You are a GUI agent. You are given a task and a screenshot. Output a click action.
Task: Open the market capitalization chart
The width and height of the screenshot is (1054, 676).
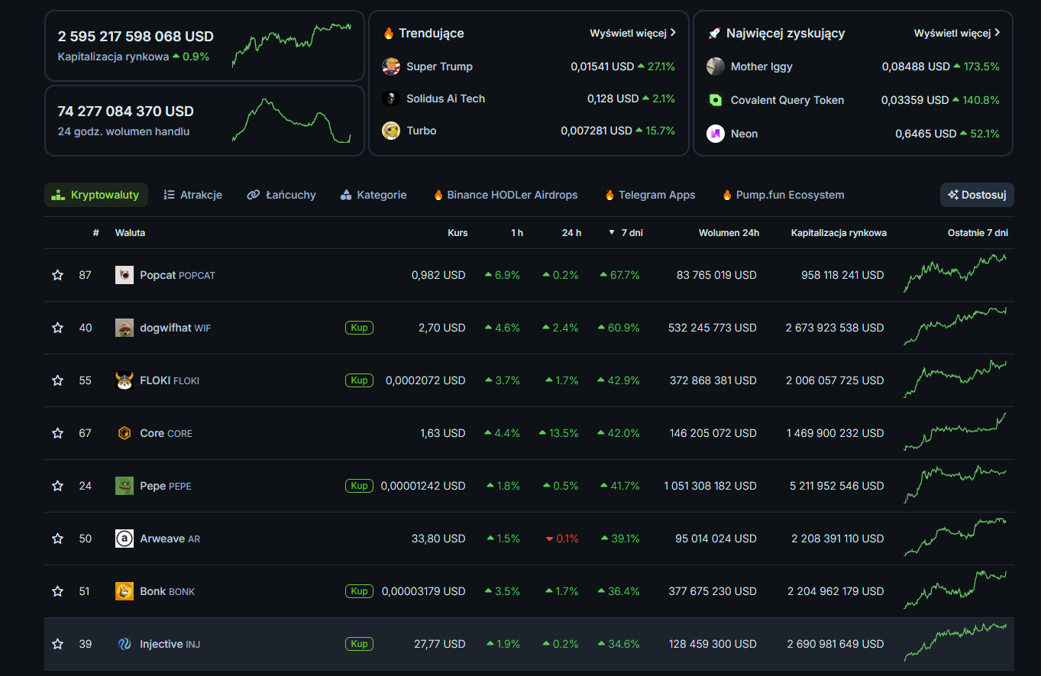[x=292, y=45]
